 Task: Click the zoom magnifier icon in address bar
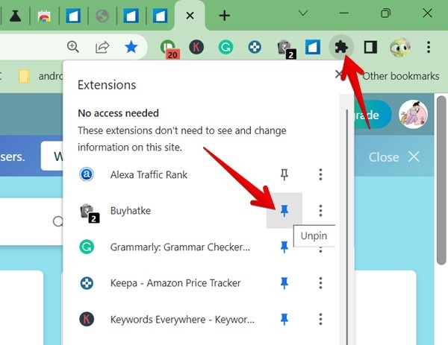pos(73,47)
